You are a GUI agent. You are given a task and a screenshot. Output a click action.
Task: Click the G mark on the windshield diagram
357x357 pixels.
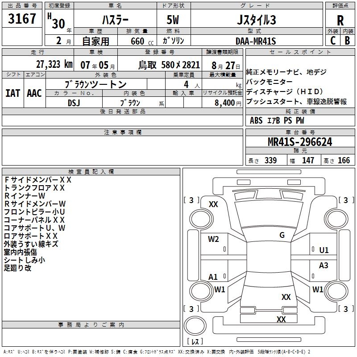pos(282,235)
